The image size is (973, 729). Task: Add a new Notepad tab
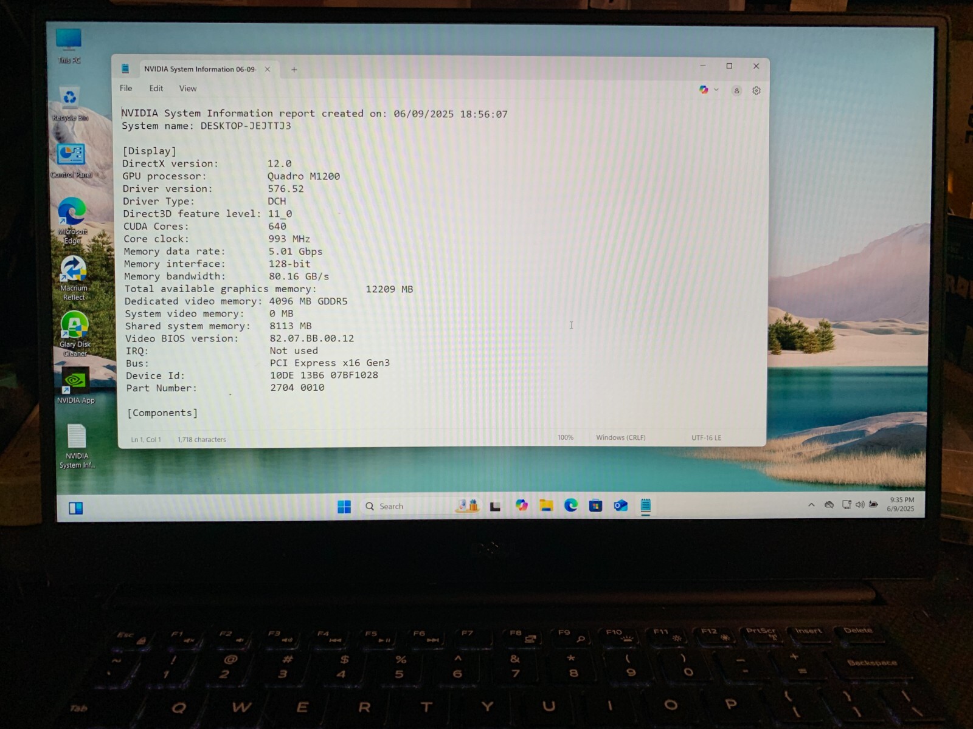click(294, 69)
